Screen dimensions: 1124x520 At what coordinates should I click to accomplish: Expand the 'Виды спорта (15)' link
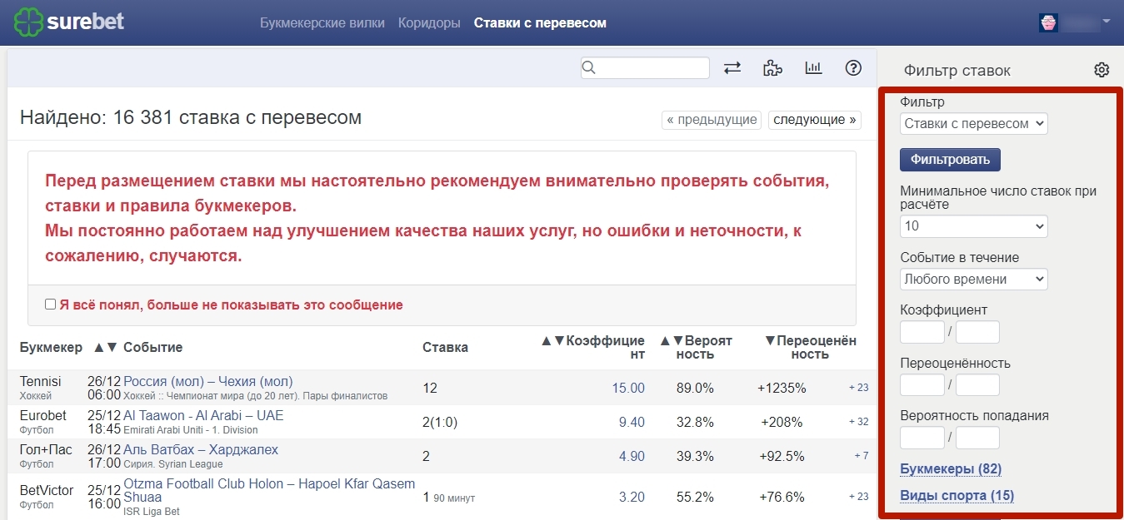(x=957, y=496)
